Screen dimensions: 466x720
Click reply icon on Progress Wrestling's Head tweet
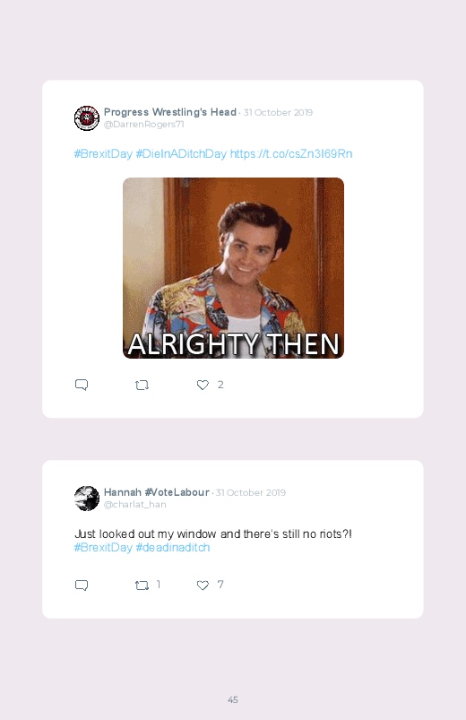[x=82, y=385]
